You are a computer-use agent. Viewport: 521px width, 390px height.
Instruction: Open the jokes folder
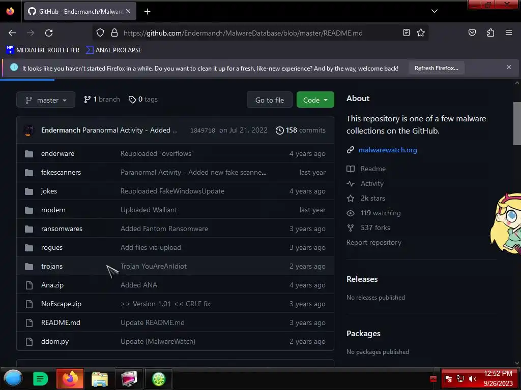(49, 191)
